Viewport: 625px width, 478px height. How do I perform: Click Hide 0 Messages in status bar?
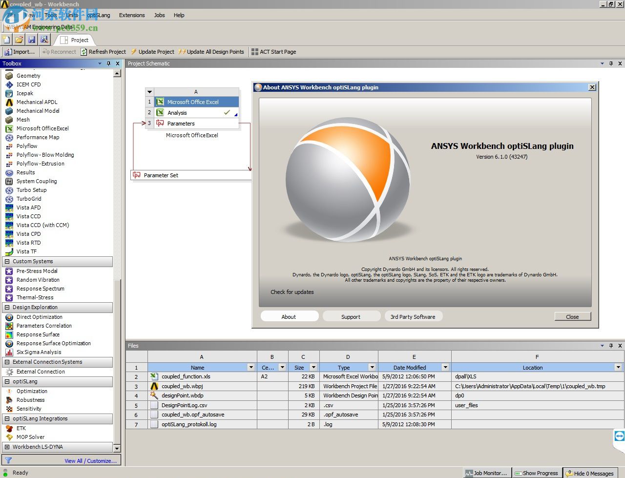(590, 473)
